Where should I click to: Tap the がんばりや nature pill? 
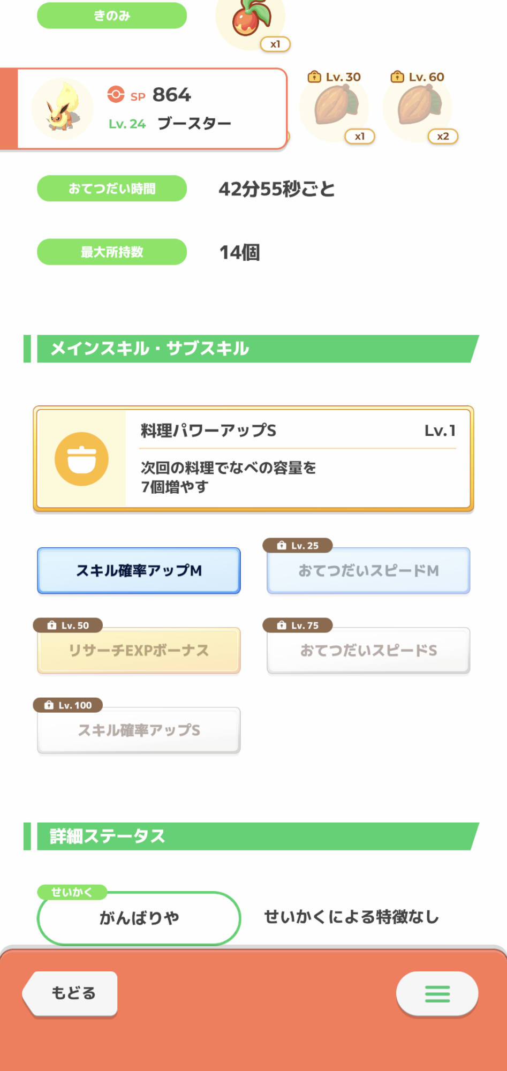(x=139, y=918)
